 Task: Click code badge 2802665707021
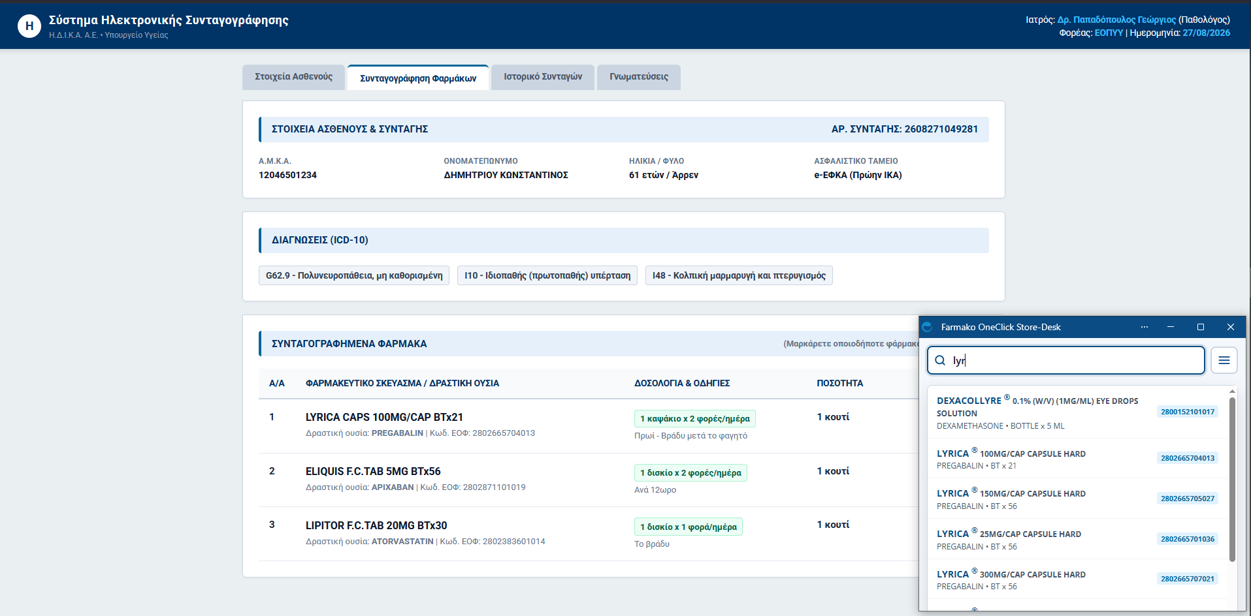[1188, 579]
